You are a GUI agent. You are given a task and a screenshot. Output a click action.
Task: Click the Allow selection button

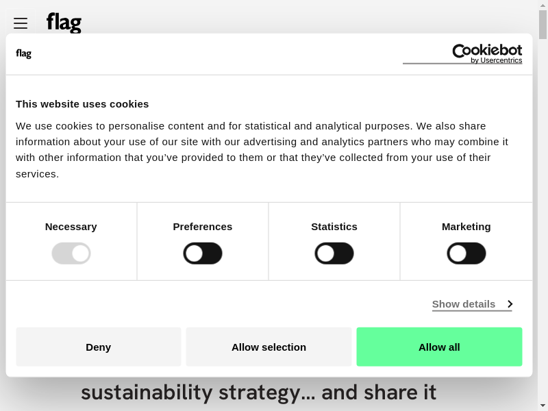click(269, 347)
